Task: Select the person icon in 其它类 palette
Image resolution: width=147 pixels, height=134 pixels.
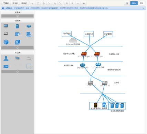Action: 6,58
